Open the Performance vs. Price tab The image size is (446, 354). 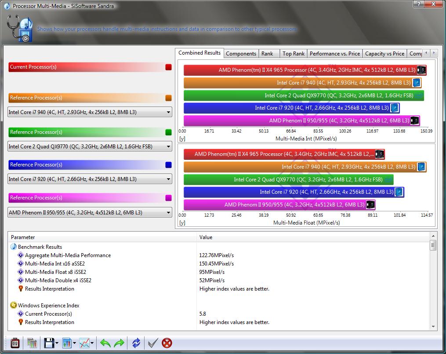pyautogui.click(x=334, y=54)
